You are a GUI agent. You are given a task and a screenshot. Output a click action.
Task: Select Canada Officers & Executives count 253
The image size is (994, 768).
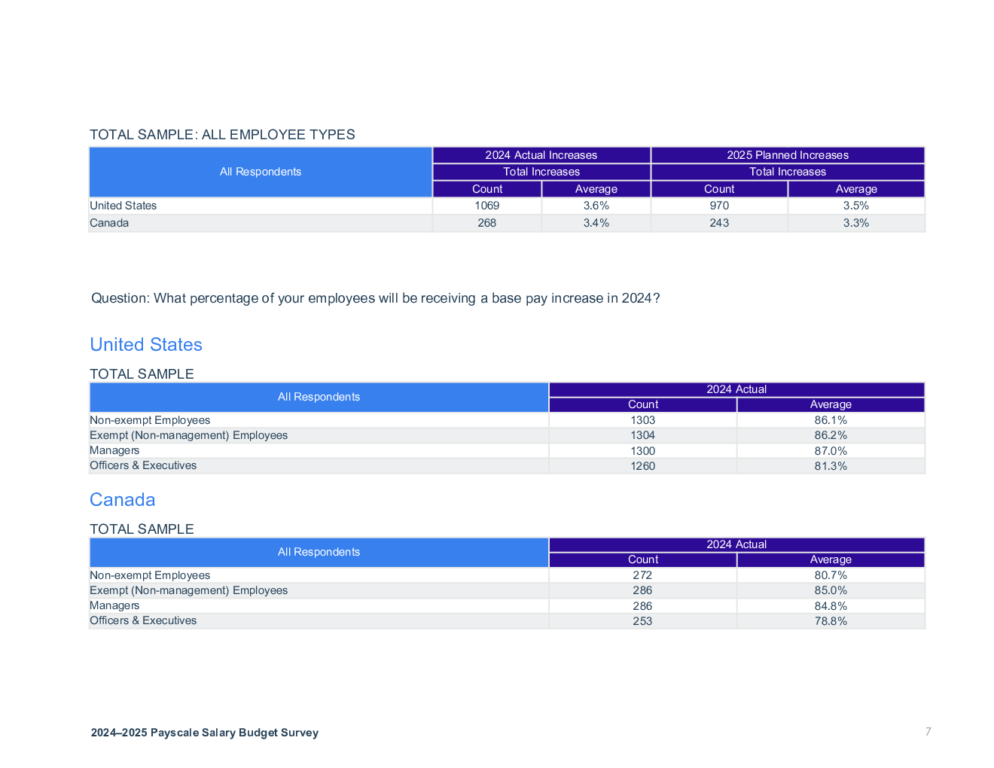[642, 621]
